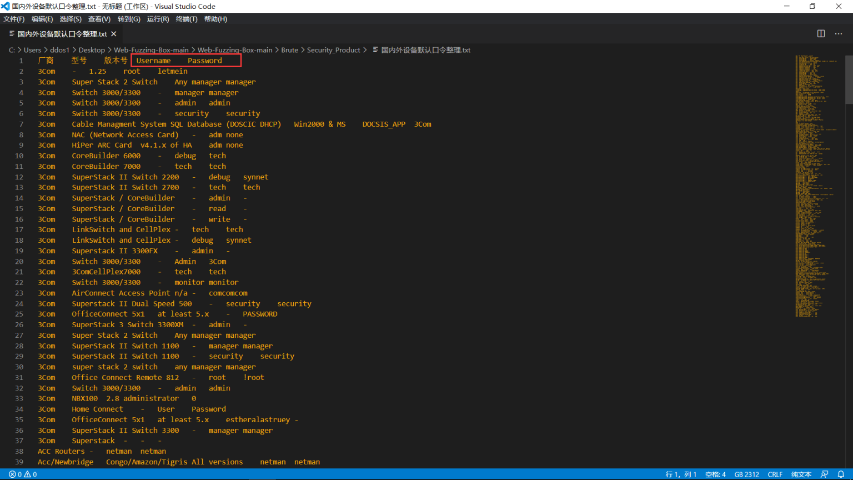Open language mode selector showing 纯文本
853x480 pixels.
click(801, 474)
